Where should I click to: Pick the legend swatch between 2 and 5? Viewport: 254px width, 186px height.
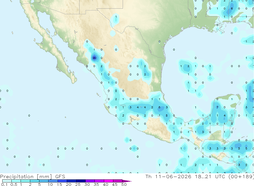pyautogui.click(x=35, y=181)
